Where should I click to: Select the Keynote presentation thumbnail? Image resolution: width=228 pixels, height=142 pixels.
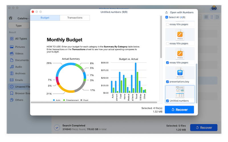pos(180,73)
